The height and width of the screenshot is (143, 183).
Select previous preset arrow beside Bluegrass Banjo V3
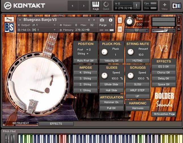89,20
